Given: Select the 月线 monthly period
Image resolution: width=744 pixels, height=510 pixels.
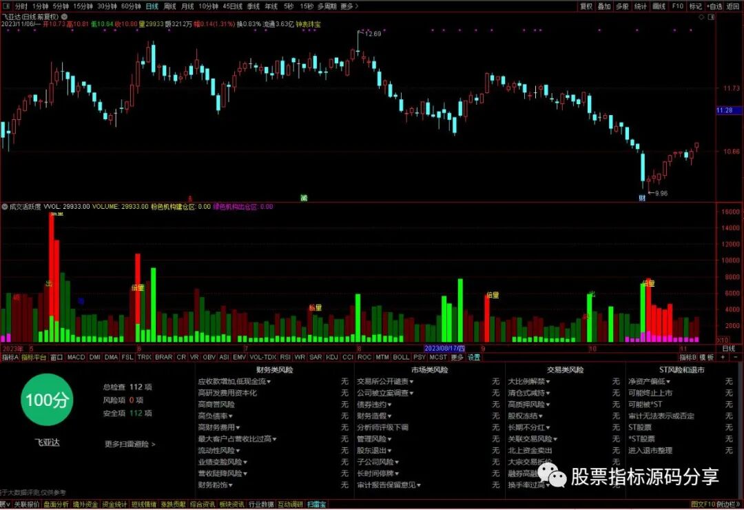Looking at the screenshot, I should 187,6.
